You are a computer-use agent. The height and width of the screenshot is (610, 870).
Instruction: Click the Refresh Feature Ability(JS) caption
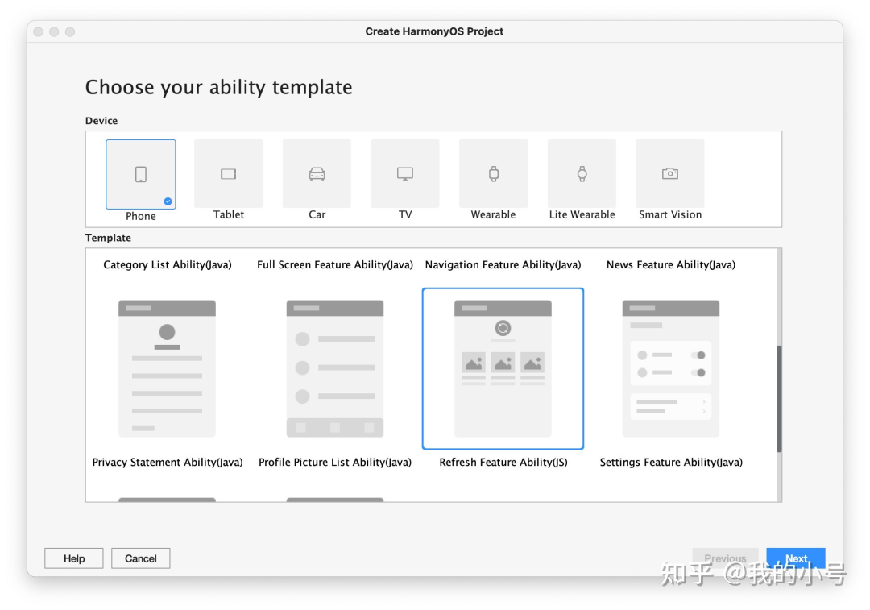(x=503, y=463)
